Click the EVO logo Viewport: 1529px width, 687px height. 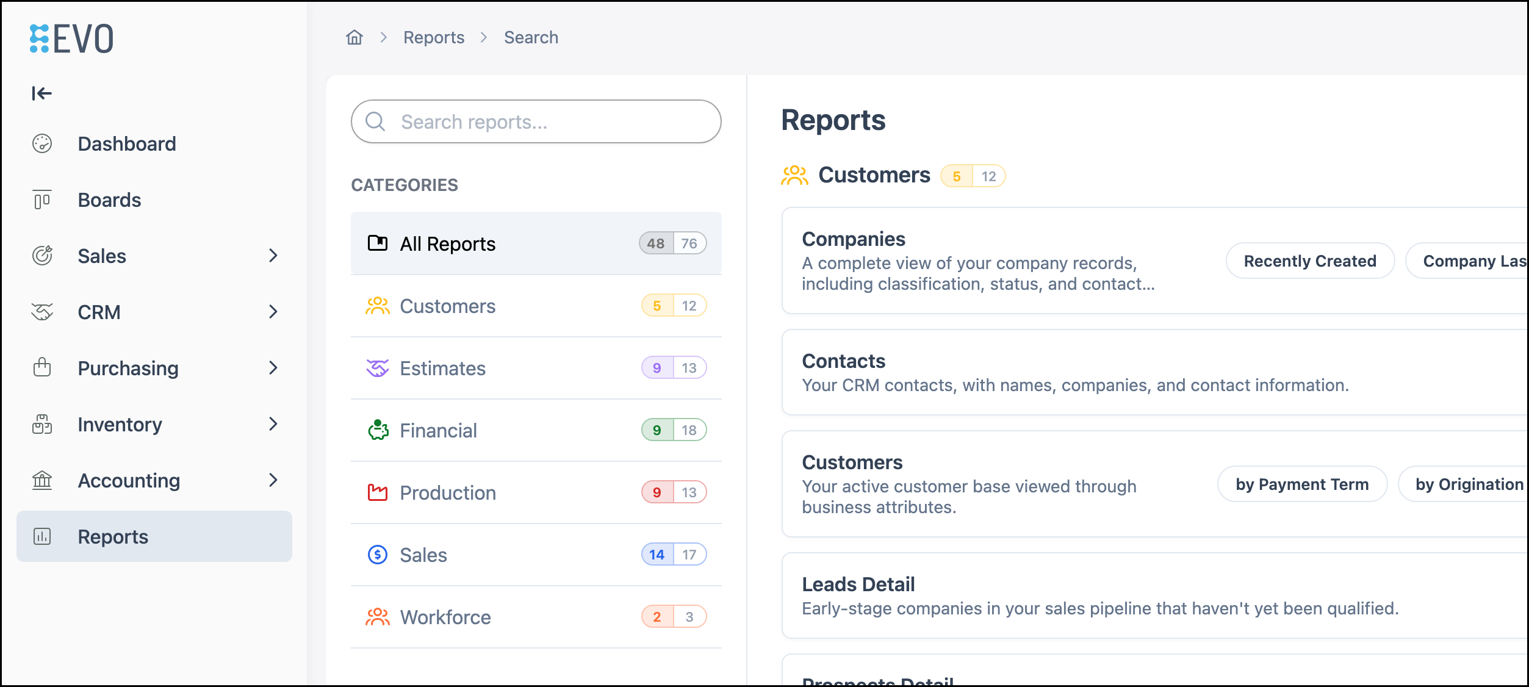coord(71,39)
